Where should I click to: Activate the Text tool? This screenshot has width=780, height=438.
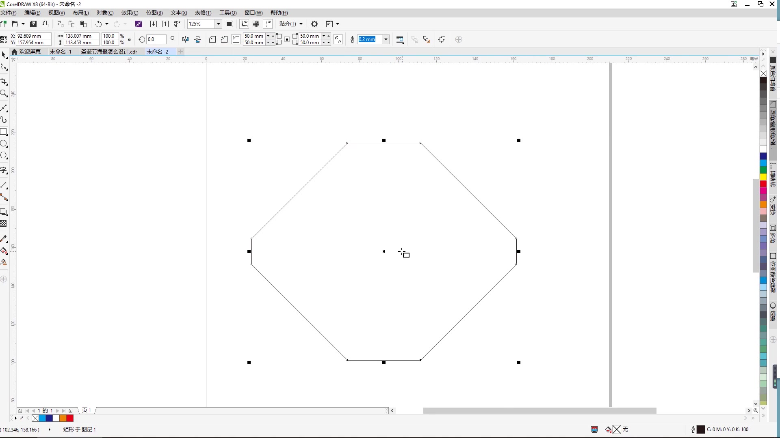4,170
